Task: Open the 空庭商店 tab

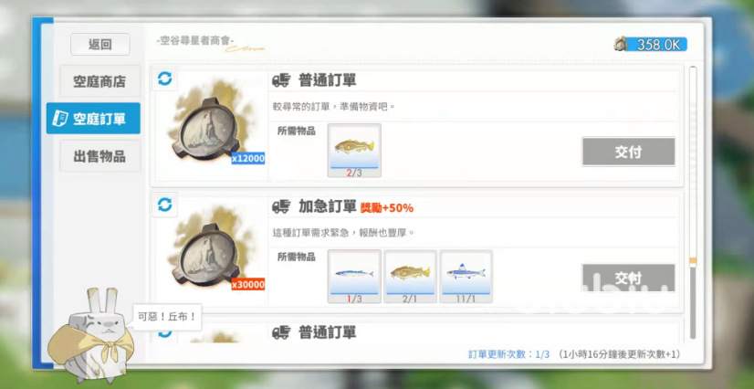Action: (99, 81)
